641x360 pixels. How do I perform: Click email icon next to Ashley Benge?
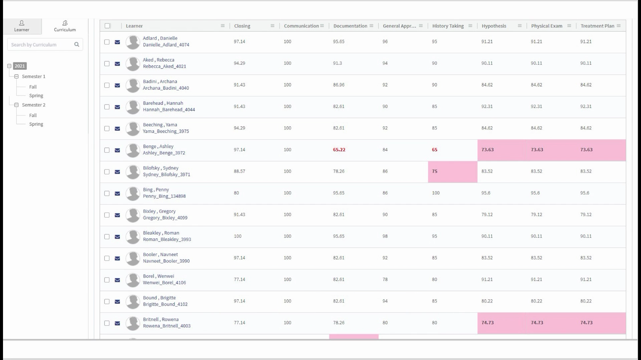pos(117,150)
